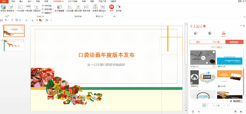This screenshot has height=114, width=246.
Task: Expand the quick access customize arrow
Action: (51, 20)
